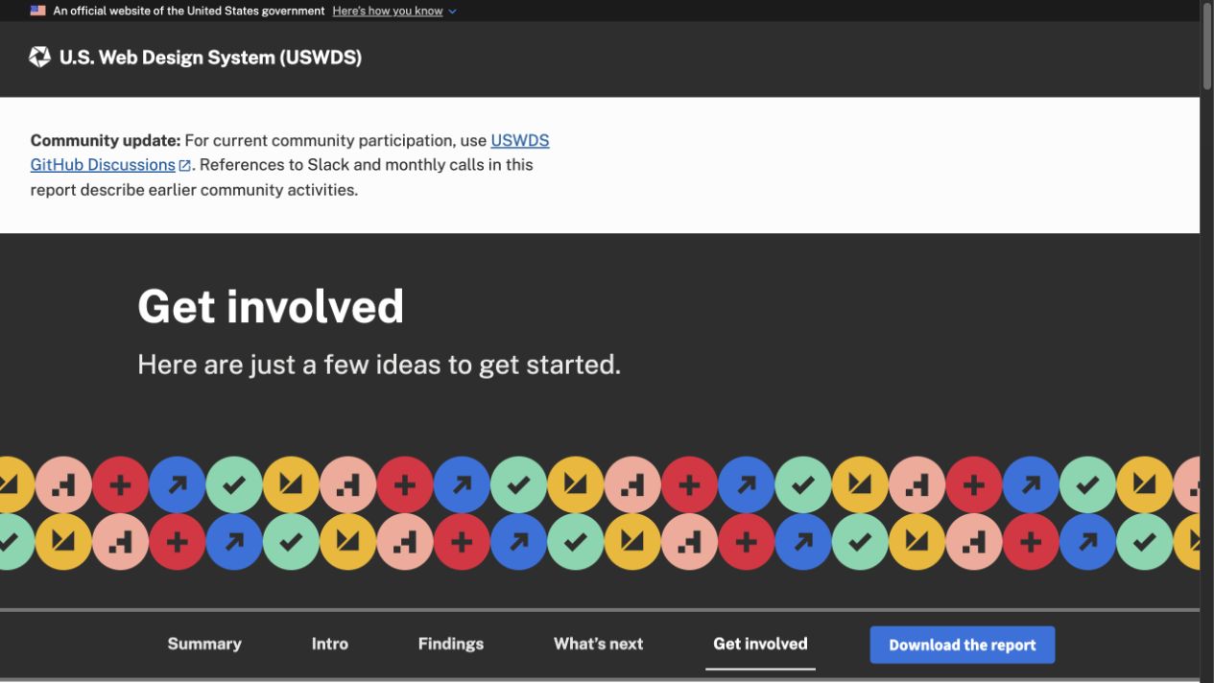This screenshot has height=683, width=1214.
Task: Select the Get involved navigation tab
Action: [760, 644]
